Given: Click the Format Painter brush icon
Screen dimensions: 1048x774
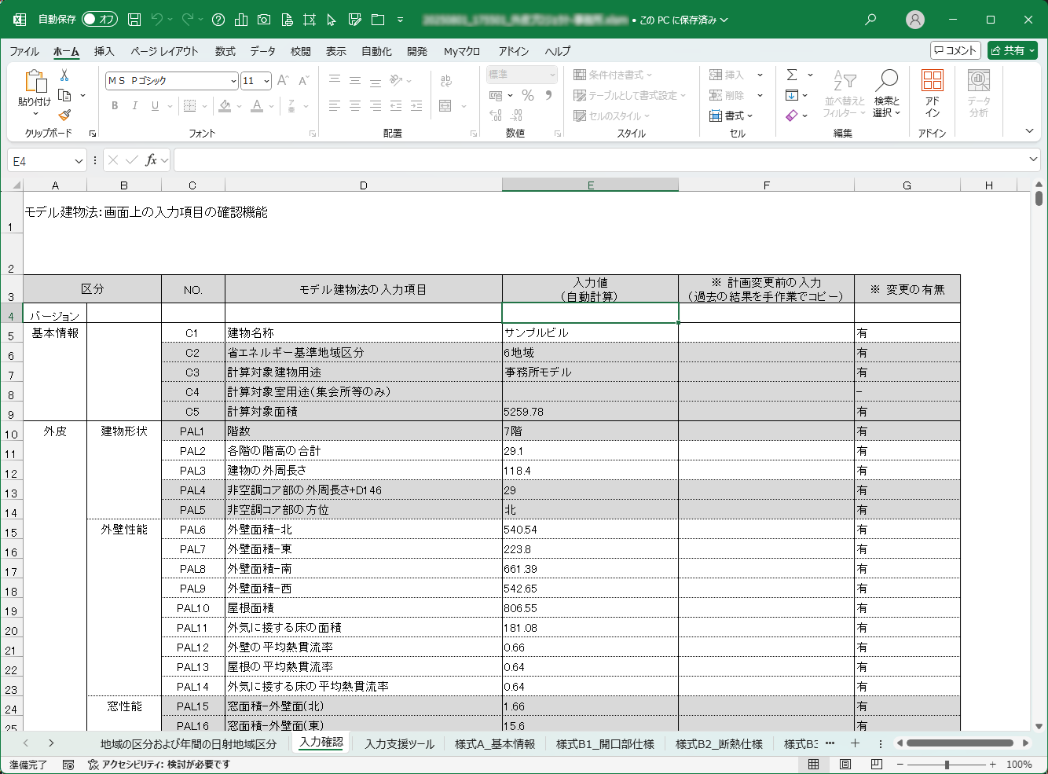Looking at the screenshot, I should pyautogui.click(x=64, y=115).
